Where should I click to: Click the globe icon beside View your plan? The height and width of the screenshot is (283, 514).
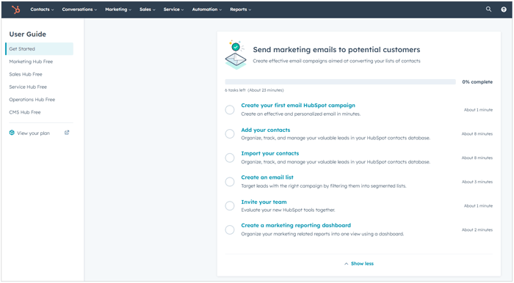pos(12,133)
